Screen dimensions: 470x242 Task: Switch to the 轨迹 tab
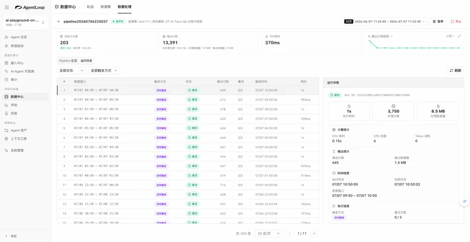(90, 7)
